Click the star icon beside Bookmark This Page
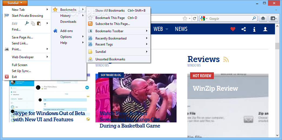The height and width of the screenshot is (140, 282). click(x=90, y=18)
